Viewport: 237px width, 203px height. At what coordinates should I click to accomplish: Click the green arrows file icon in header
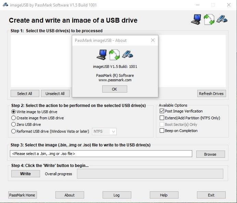[x=209, y=19]
